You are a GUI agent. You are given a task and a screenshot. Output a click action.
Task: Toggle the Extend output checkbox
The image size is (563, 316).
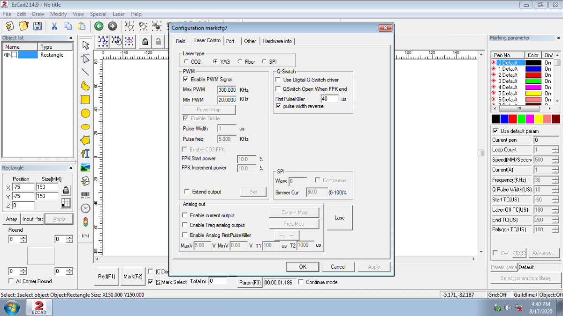click(x=187, y=192)
